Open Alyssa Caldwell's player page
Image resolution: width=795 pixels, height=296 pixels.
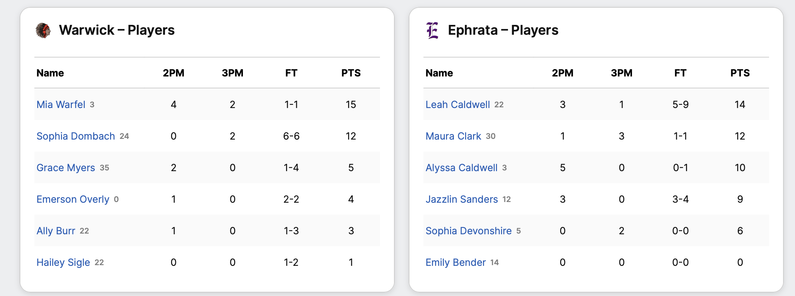(x=461, y=168)
